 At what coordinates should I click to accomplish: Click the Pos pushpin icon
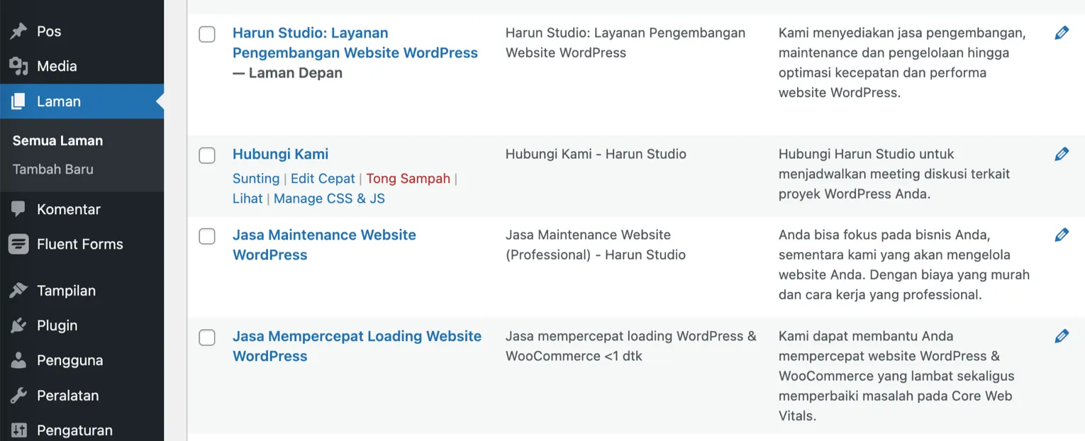(x=18, y=31)
